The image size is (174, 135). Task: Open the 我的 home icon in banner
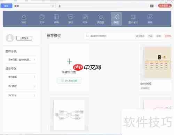point(24,19)
